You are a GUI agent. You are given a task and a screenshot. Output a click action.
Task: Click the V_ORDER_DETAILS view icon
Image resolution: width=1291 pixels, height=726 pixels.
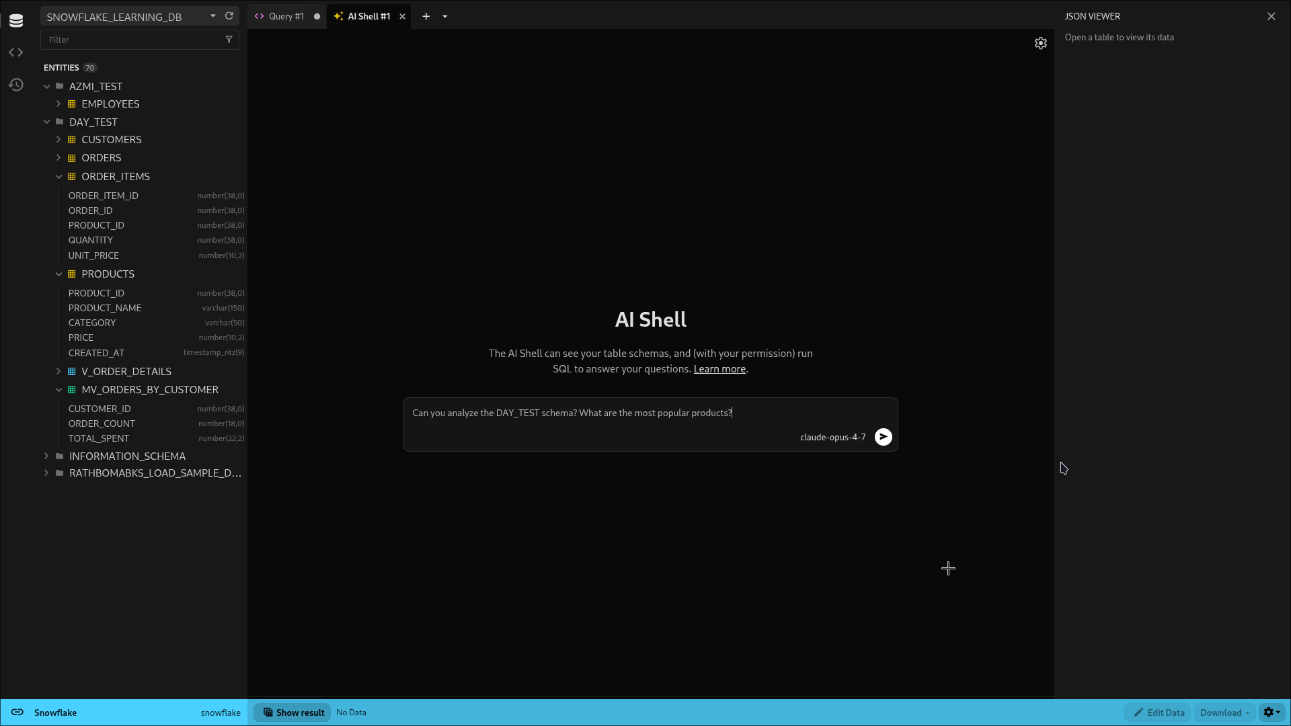72,372
